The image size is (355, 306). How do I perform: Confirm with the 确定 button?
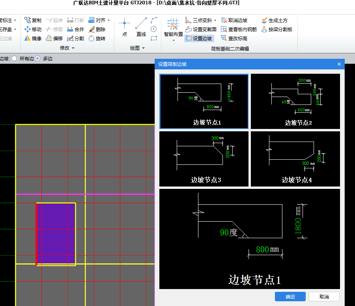coord(290,297)
